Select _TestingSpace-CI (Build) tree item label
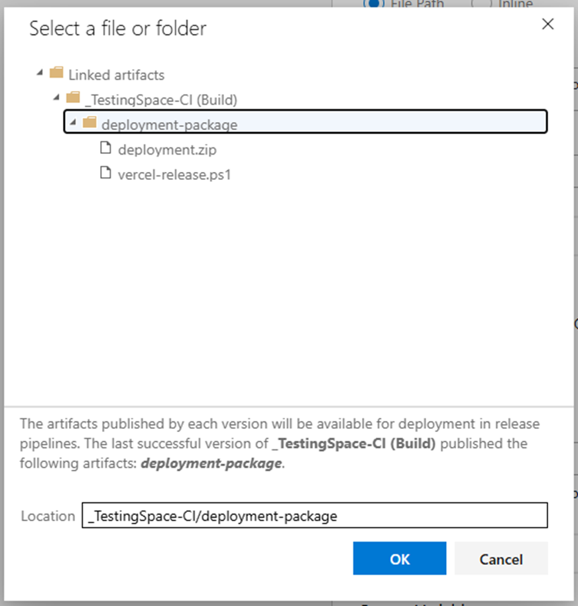This screenshot has width=578, height=606. pos(161,100)
